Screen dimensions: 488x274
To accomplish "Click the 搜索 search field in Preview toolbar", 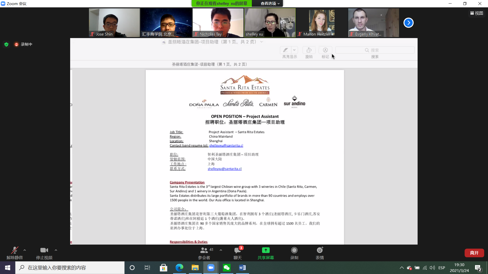I will coord(375,50).
